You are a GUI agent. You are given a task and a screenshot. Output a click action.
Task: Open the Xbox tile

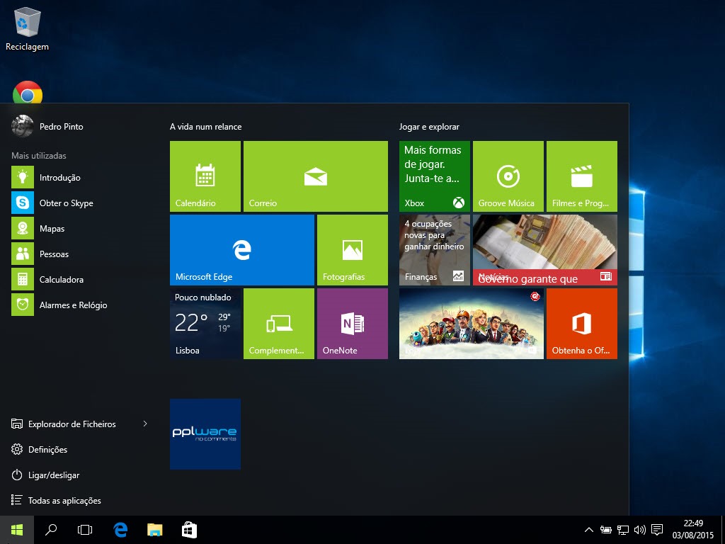pos(434,176)
